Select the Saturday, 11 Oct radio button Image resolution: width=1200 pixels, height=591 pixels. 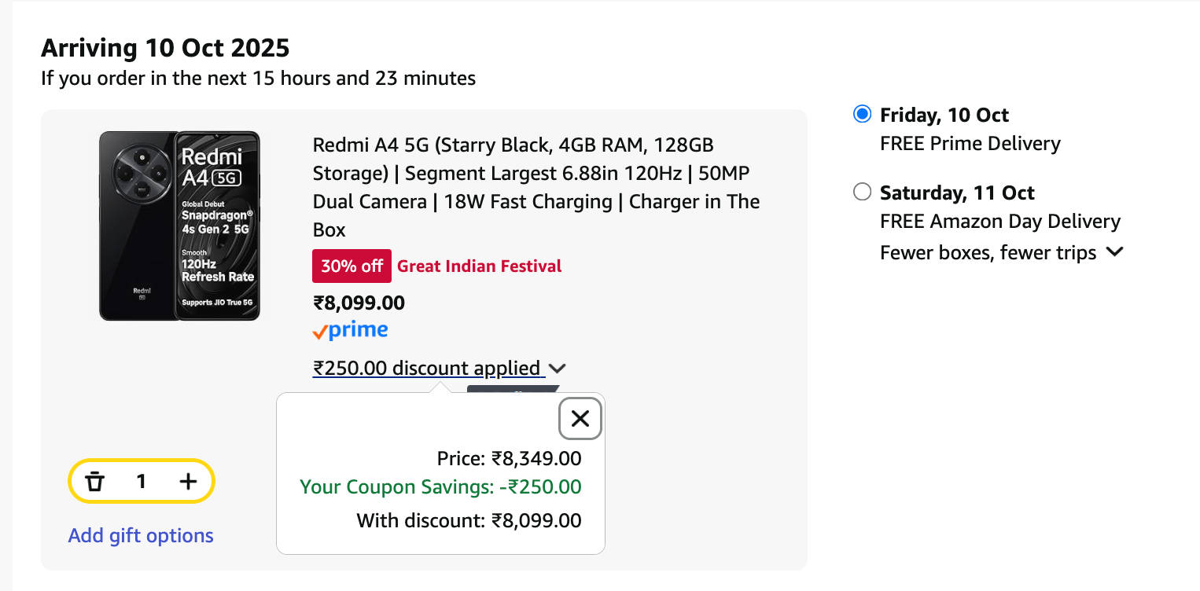point(863,193)
